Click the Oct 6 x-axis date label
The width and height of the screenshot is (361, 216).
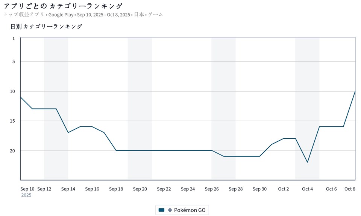[x=331, y=189]
